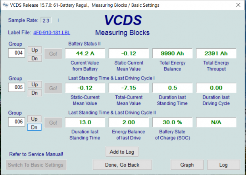Click Dn for Group 004
This screenshot has width=246, height=175.
pyautogui.click(x=35, y=58)
